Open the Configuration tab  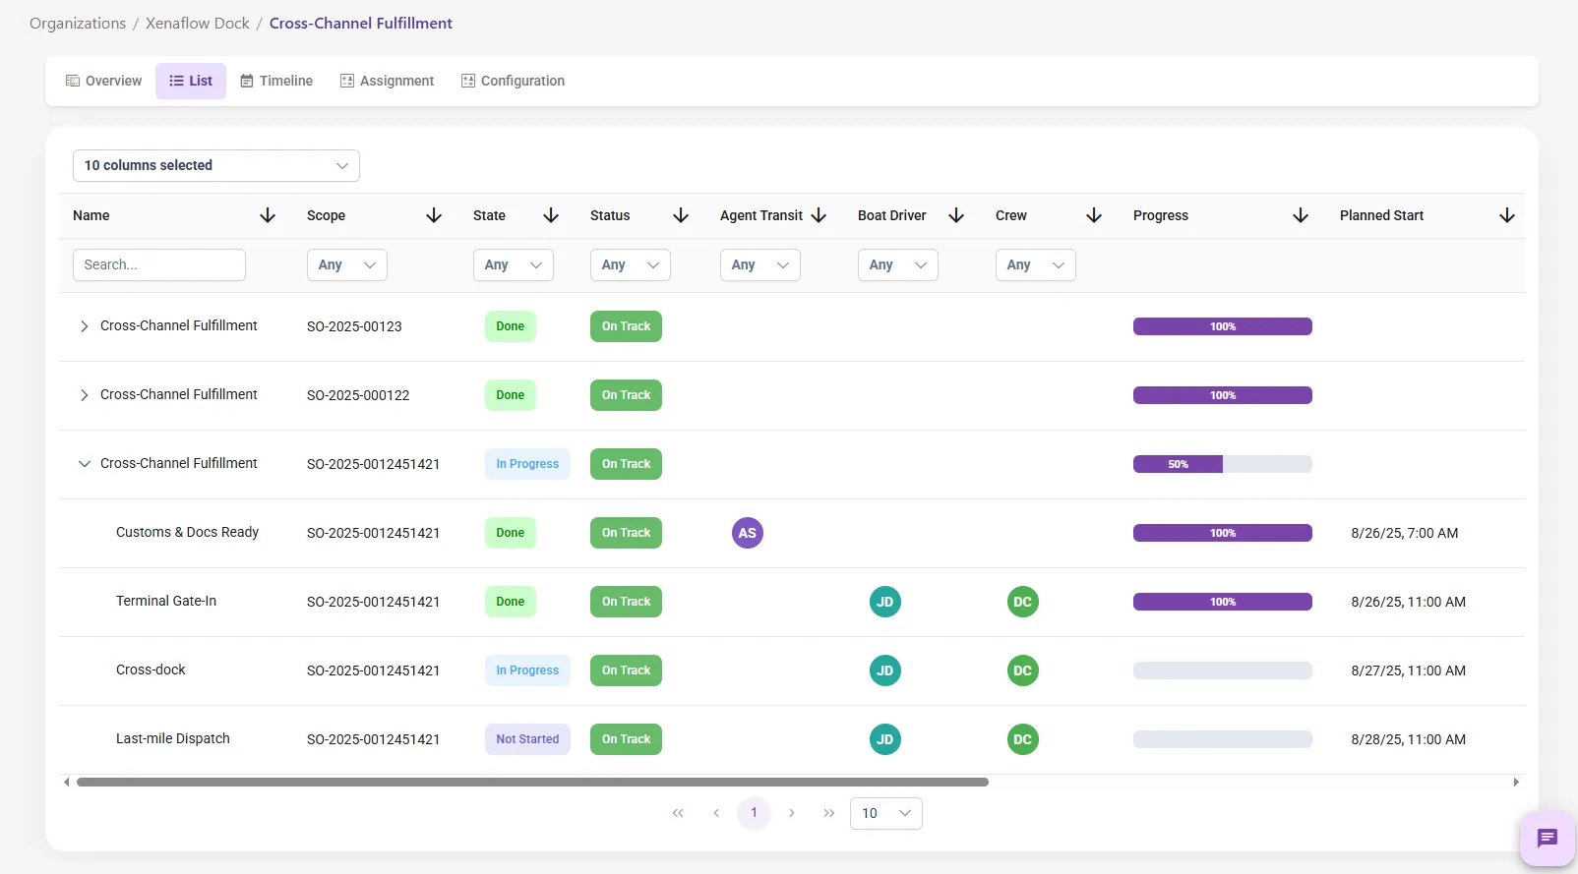pos(513,81)
